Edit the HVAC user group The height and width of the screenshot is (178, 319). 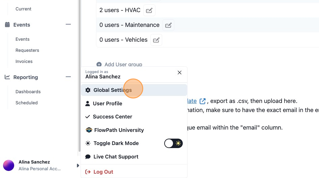pos(149,10)
